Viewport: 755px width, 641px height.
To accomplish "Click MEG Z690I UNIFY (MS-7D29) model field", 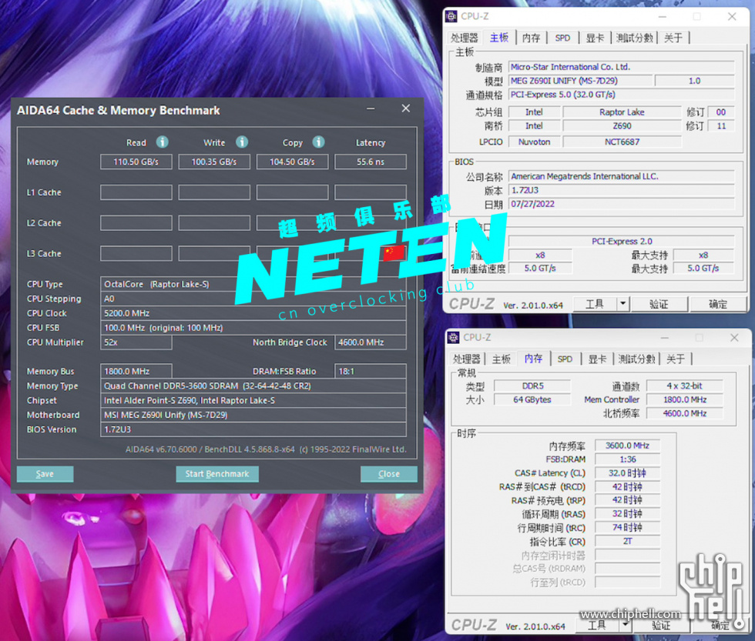I will click(581, 81).
